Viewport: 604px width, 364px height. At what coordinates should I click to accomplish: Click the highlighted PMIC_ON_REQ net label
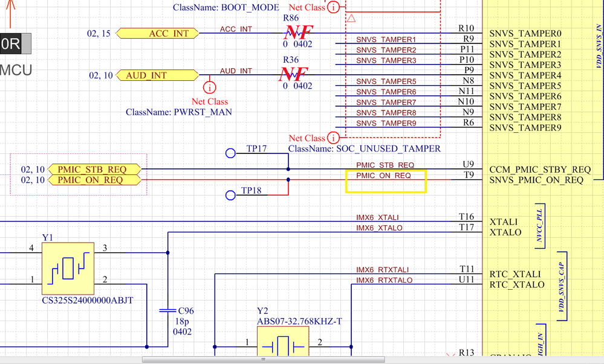(x=383, y=176)
